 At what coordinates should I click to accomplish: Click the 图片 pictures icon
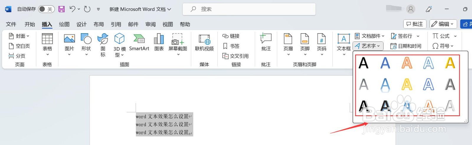pyautogui.click(x=69, y=39)
